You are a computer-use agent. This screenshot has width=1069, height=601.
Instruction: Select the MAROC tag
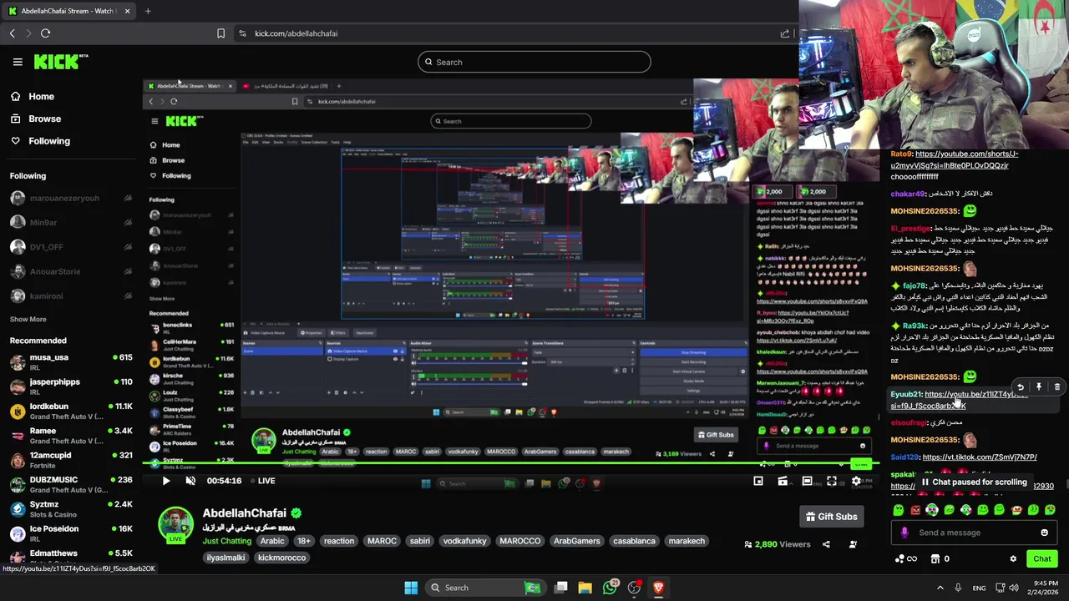point(382,541)
